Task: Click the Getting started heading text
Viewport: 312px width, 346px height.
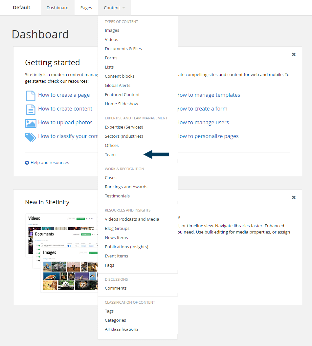Action: [52, 63]
